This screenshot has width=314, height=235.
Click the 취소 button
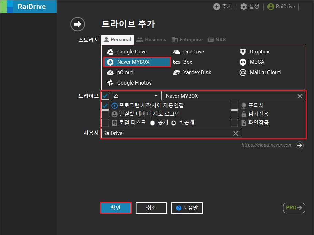pyautogui.click(x=151, y=208)
